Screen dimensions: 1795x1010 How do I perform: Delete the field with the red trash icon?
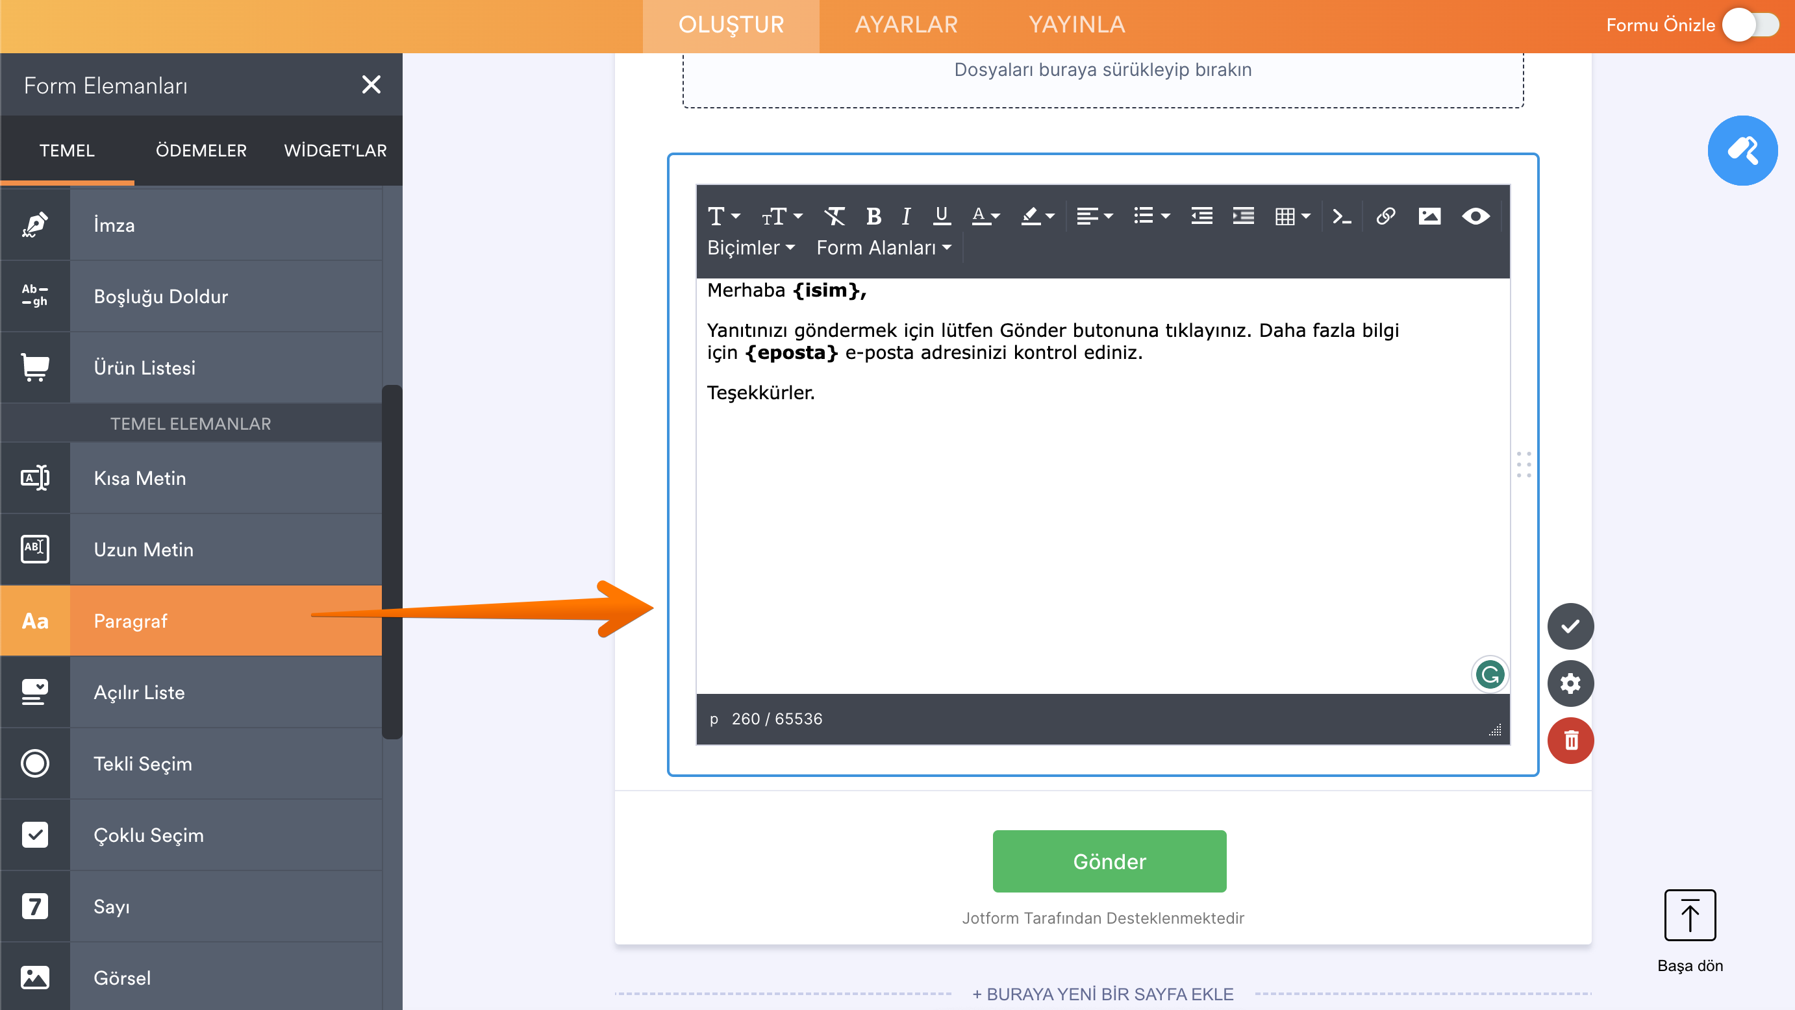[1570, 741]
